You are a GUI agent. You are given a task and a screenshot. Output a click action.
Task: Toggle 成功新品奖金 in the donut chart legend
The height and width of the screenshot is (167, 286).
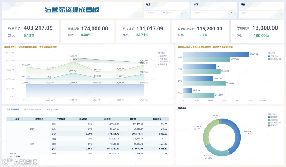(275, 123)
